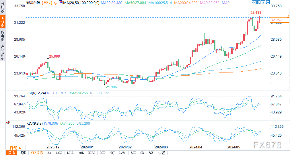Image resolution: width=290 pixels, height=155 pixels.
Task: Click the orange circled-plus icon beside 日线
Action: [55, 3]
